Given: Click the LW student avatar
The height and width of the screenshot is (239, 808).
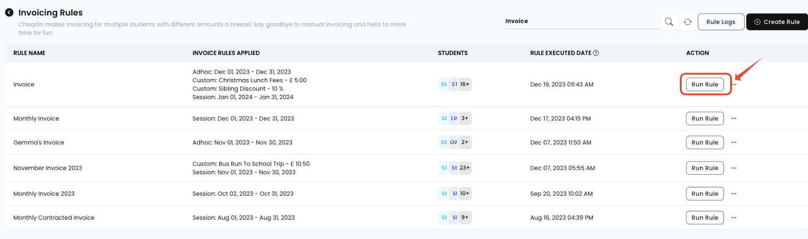Looking at the screenshot, I should [454, 118].
